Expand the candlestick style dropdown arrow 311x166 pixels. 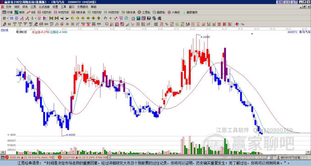tap(36, 18)
